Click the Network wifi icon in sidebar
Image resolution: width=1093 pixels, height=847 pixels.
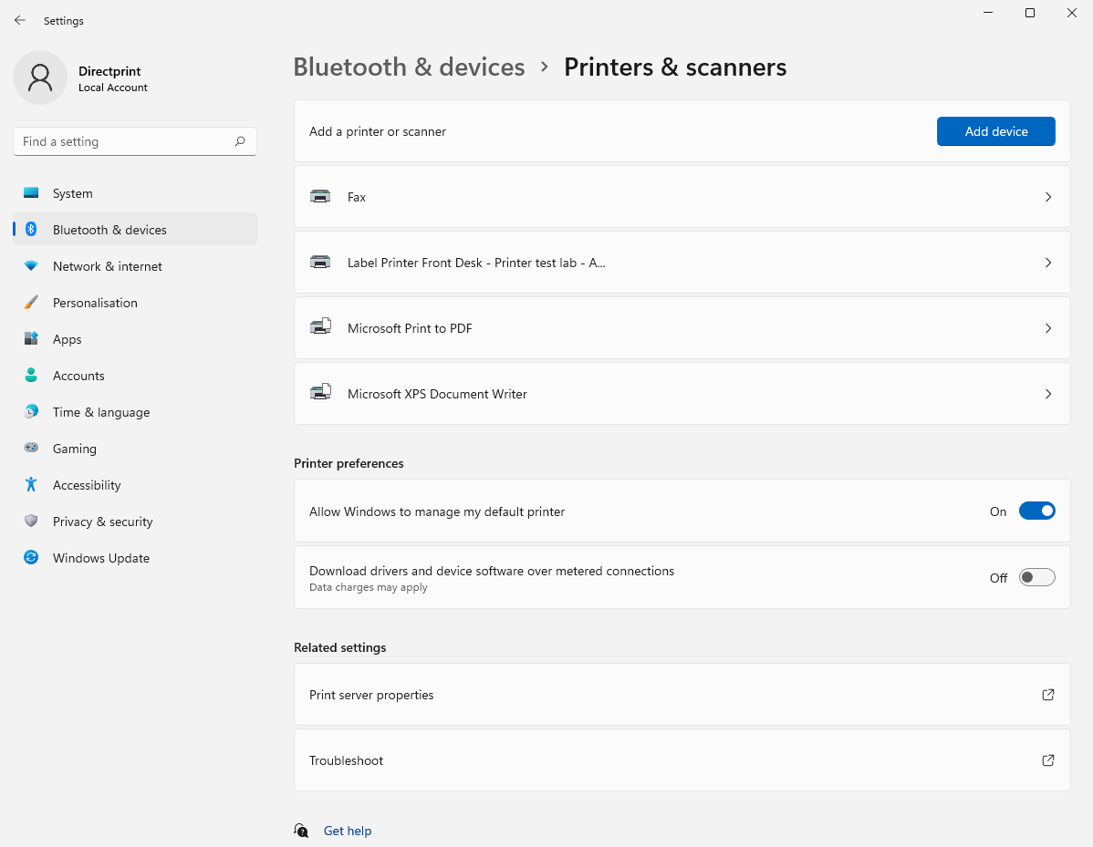pyautogui.click(x=31, y=266)
